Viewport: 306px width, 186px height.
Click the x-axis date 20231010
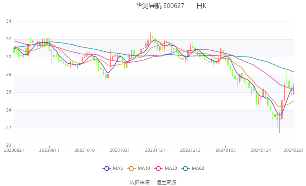click(85, 150)
